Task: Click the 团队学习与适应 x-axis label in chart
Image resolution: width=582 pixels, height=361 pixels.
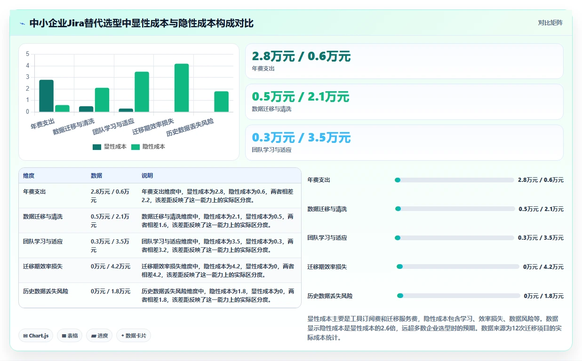Action: (114, 127)
